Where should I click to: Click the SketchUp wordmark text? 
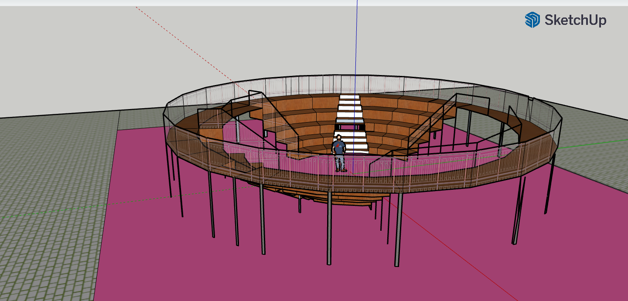tap(575, 20)
